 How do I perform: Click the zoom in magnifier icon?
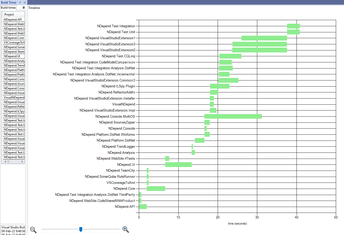pos(126,229)
